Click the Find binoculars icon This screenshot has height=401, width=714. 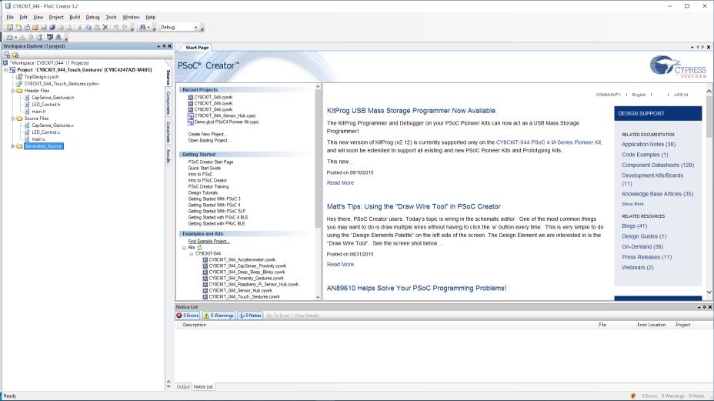[142, 28]
